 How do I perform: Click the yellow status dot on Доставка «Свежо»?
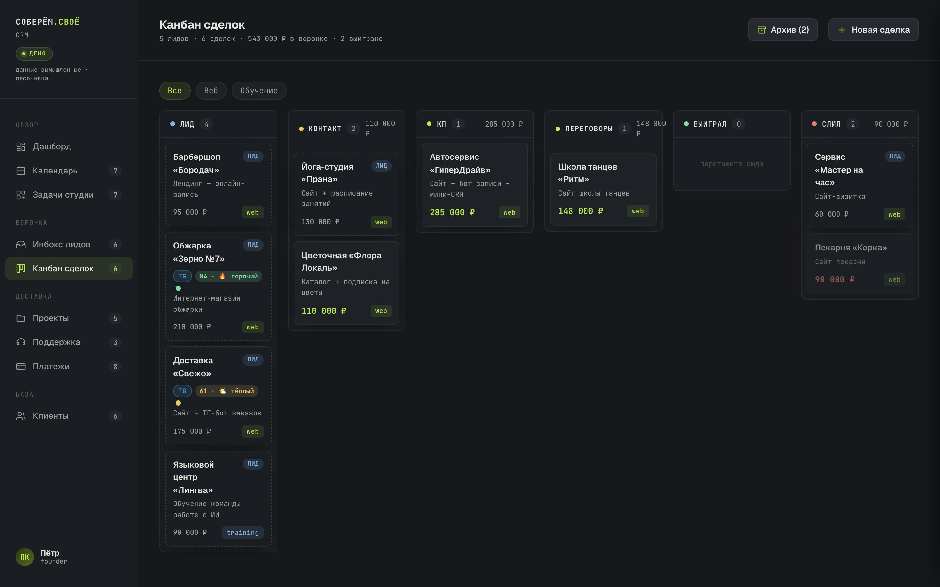click(178, 403)
